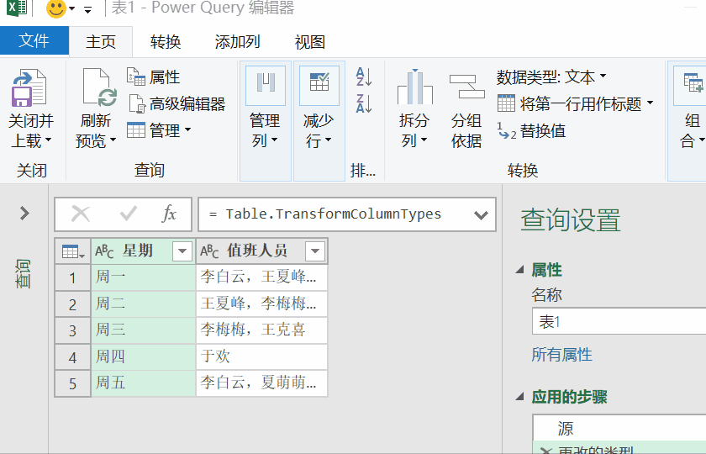Open the 星期 column filter dropdown
The height and width of the screenshot is (454, 706).
pos(182,251)
